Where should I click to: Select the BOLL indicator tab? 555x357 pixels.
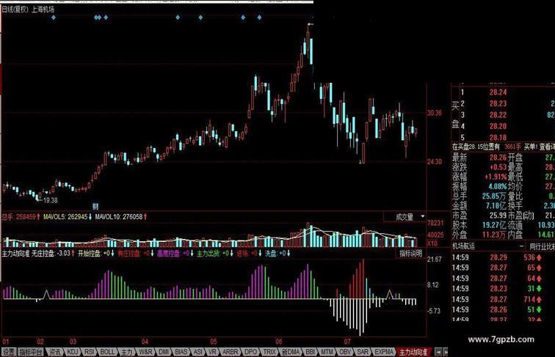coord(108,352)
